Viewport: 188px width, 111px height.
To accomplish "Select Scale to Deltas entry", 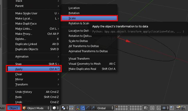I will (x=89, y=41).
